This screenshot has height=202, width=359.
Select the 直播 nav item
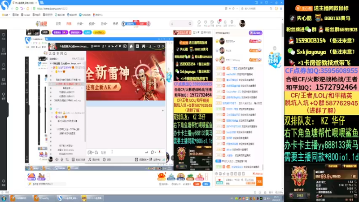coord(69,24)
